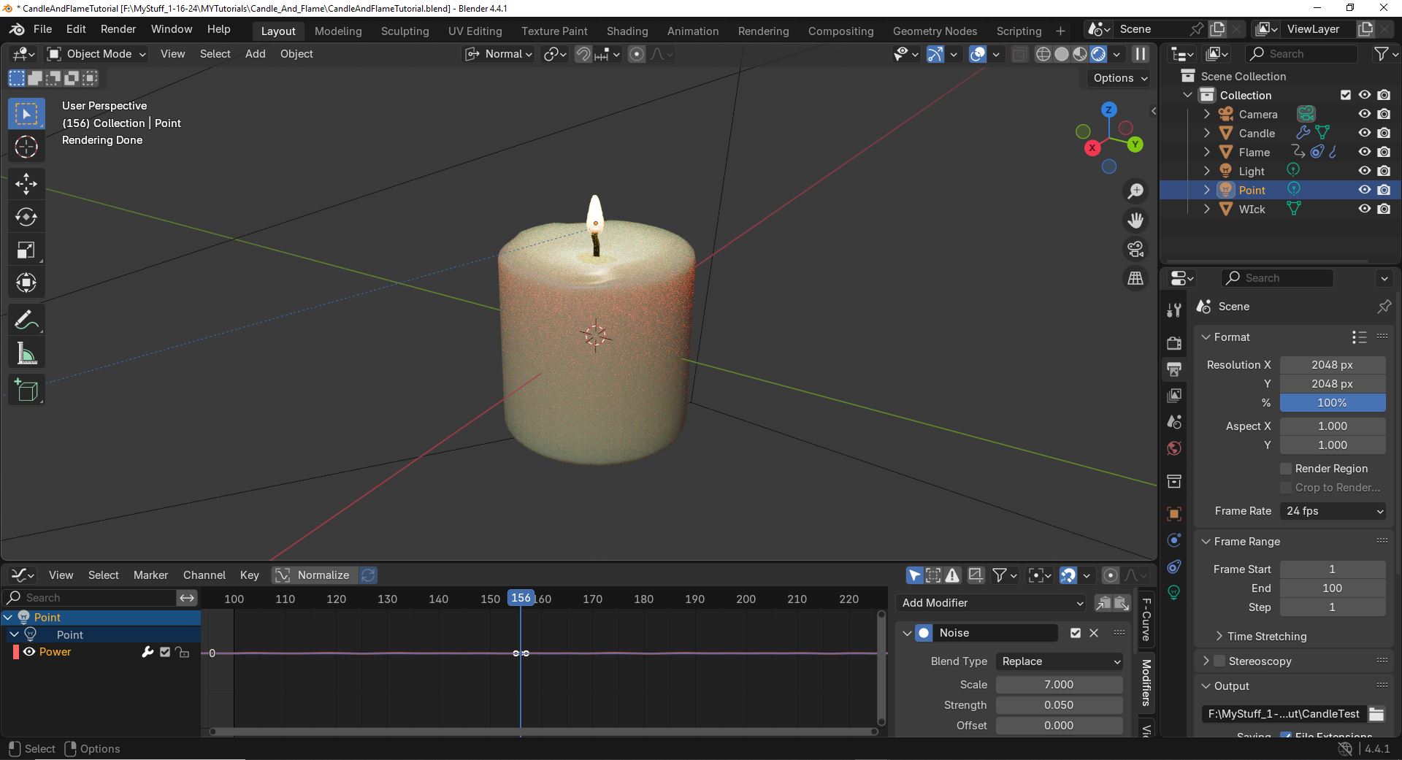The width and height of the screenshot is (1402, 760).
Task: Open the Frame Rate dropdown
Action: click(x=1333, y=511)
